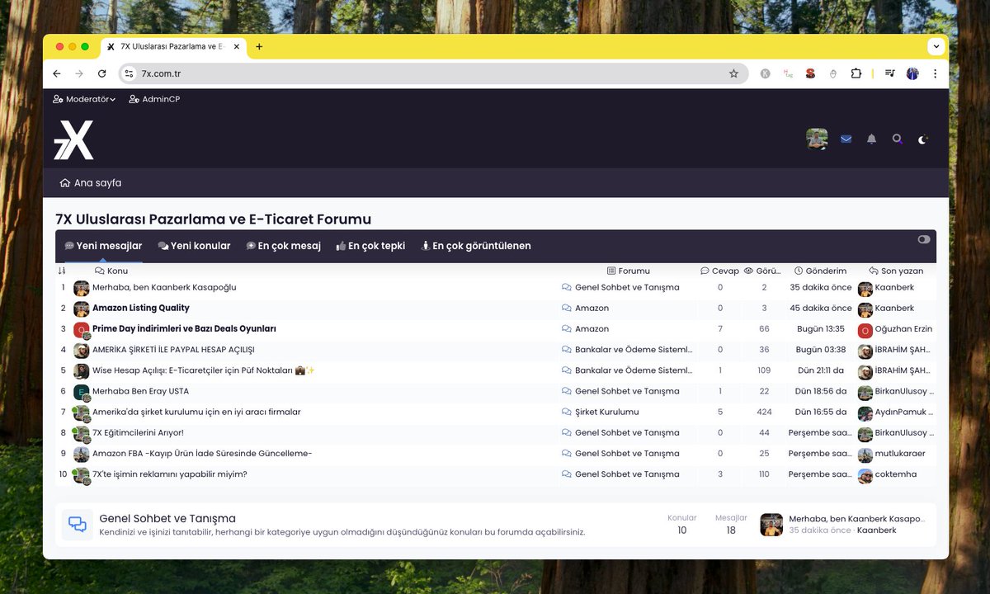Open a new browser tab
This screenshot has height=594, width=990.
259,47
